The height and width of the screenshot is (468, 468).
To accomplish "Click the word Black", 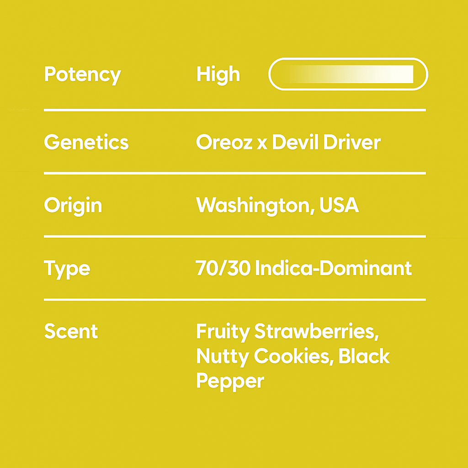I will click(364, 356).
